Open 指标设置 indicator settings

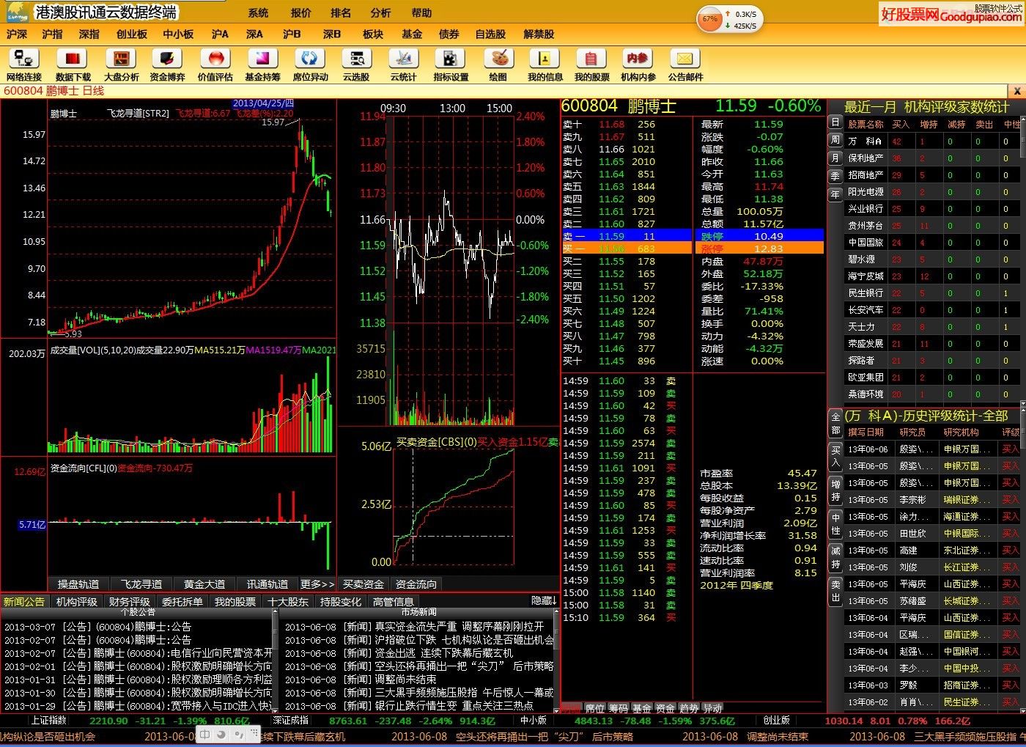tap(451, 65)
